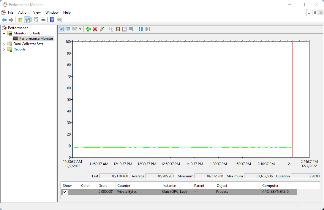Collapse the Monitoring Tools node
Screen dimensions: 324x210
tap(4, 33)
